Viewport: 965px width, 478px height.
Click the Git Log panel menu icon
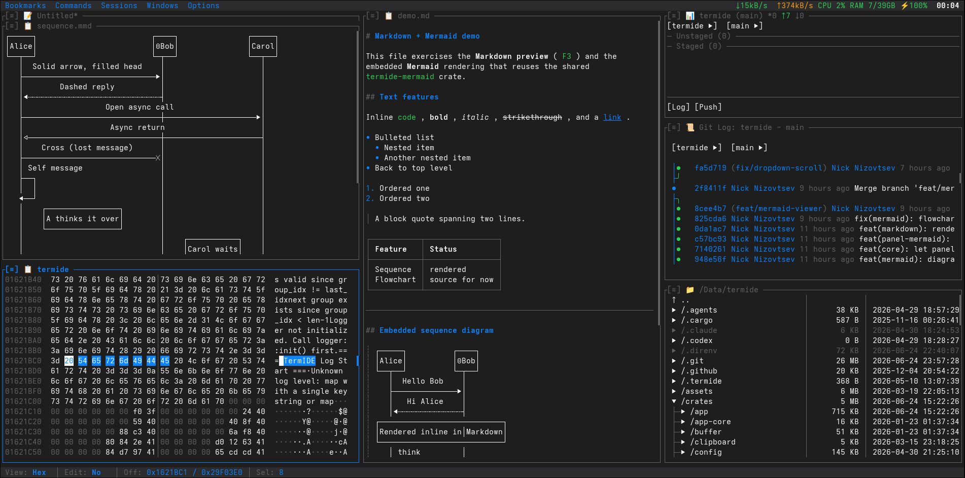point(674,127)
